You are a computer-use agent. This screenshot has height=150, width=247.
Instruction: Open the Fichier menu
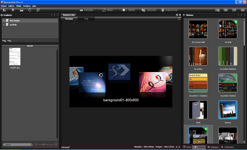click(4, 6)
